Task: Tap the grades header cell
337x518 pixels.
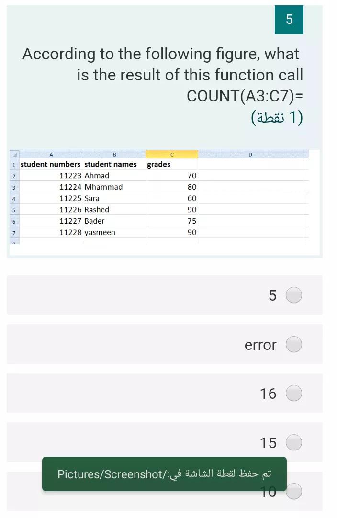Action: 172,164
